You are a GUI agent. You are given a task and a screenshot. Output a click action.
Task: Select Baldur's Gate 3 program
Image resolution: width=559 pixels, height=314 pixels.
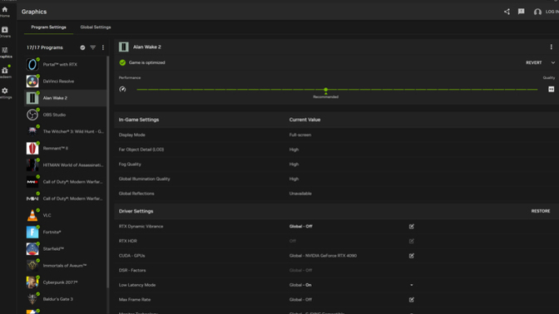pyautogui.click(x=65, y=299)
